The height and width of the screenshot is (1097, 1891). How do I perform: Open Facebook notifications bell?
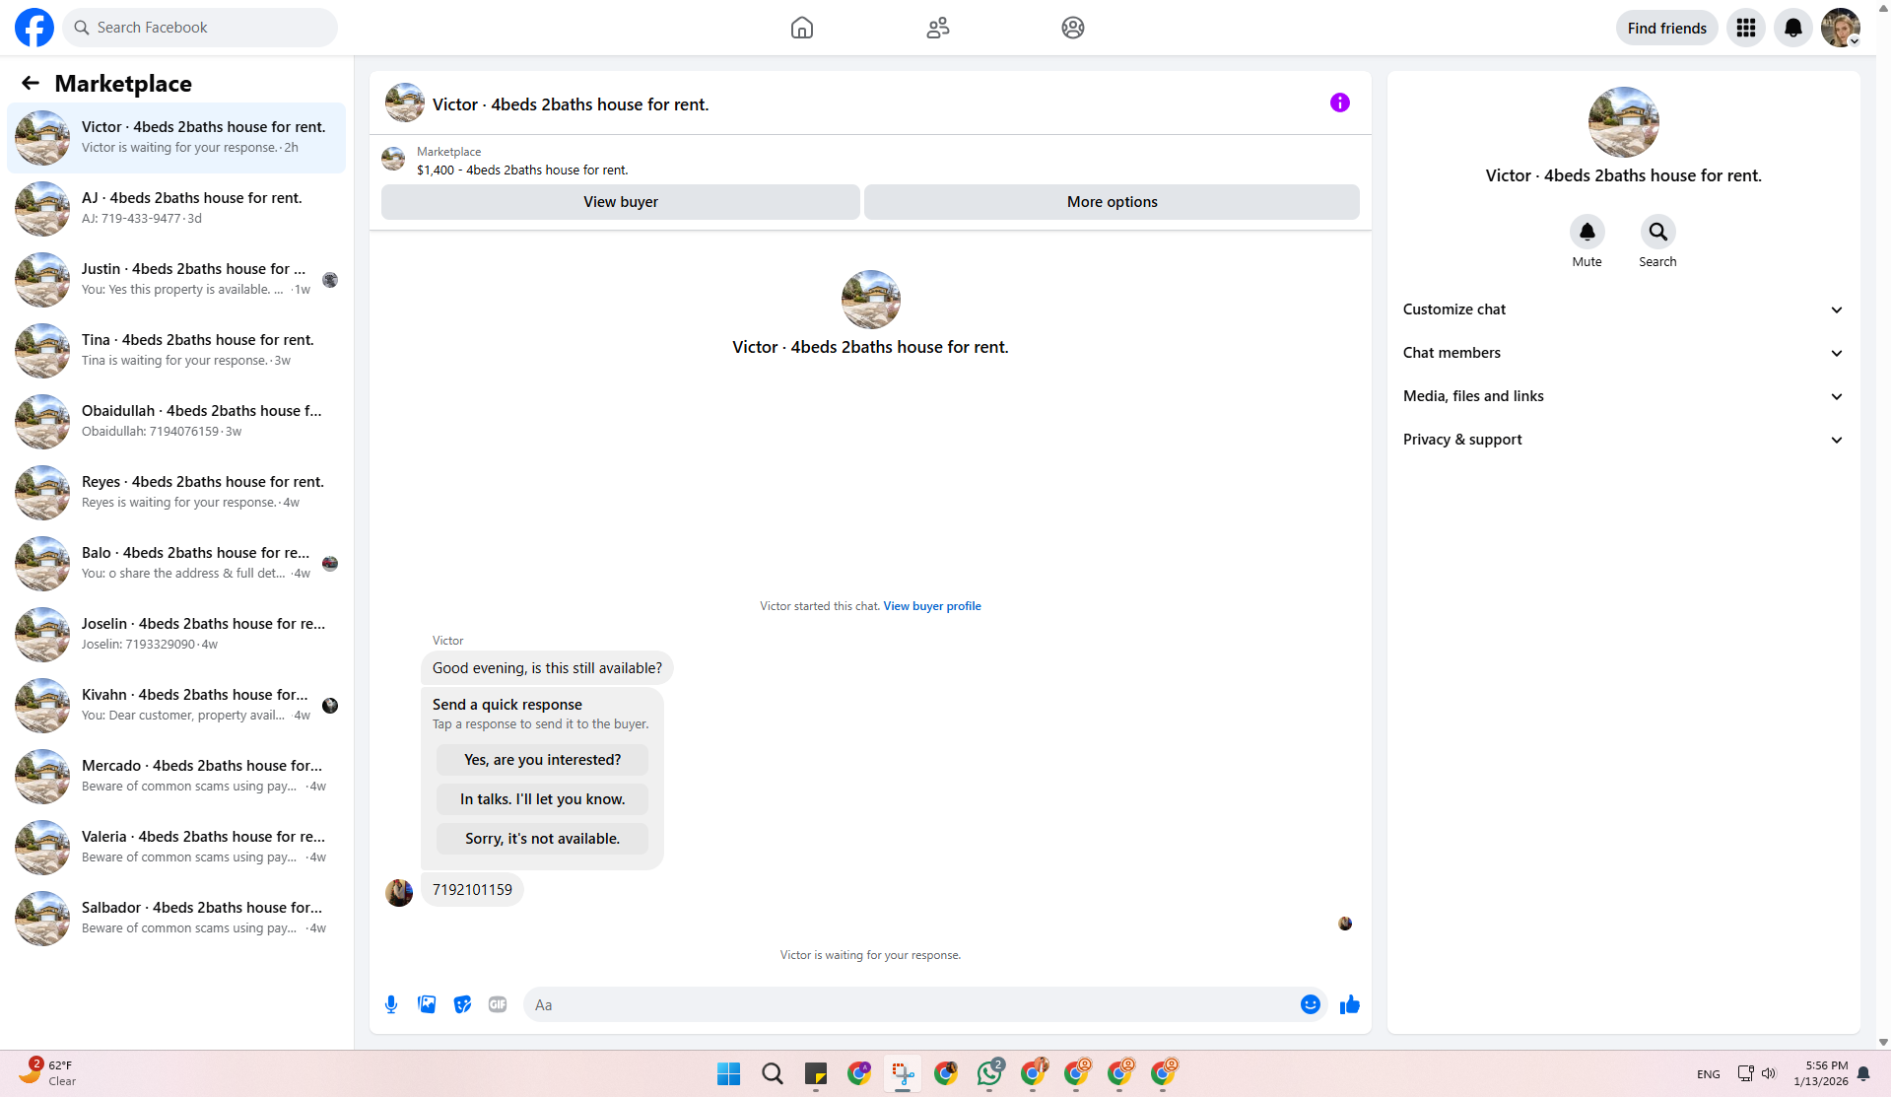tap(1793, 28)
